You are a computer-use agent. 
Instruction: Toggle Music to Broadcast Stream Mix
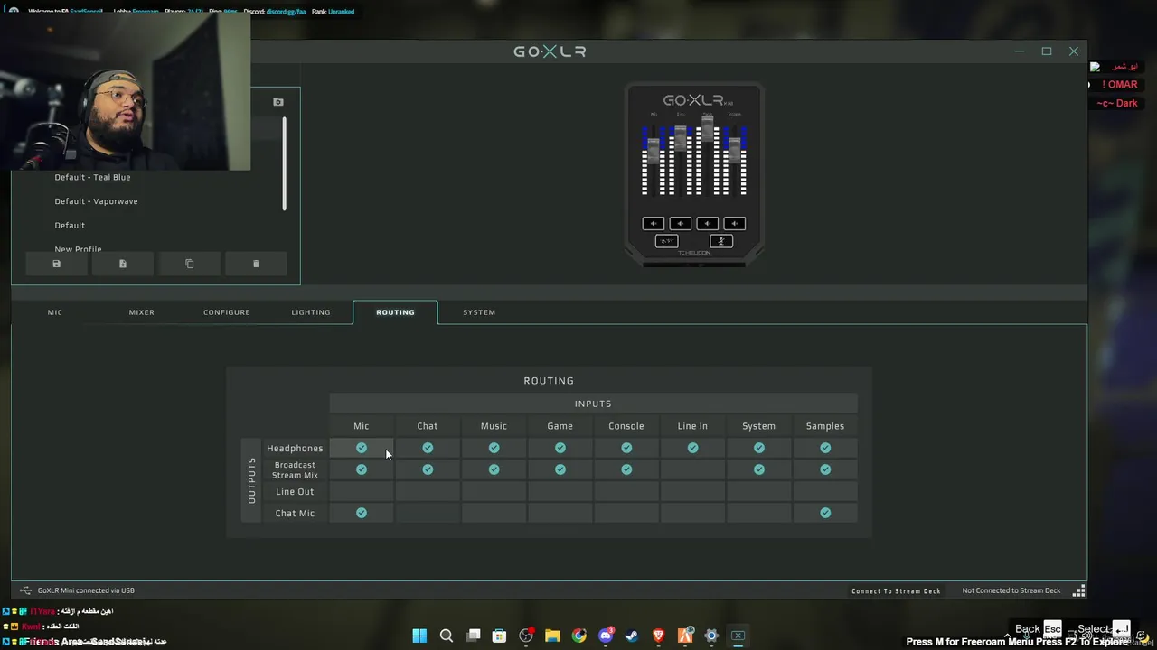[x=494, y=469]
